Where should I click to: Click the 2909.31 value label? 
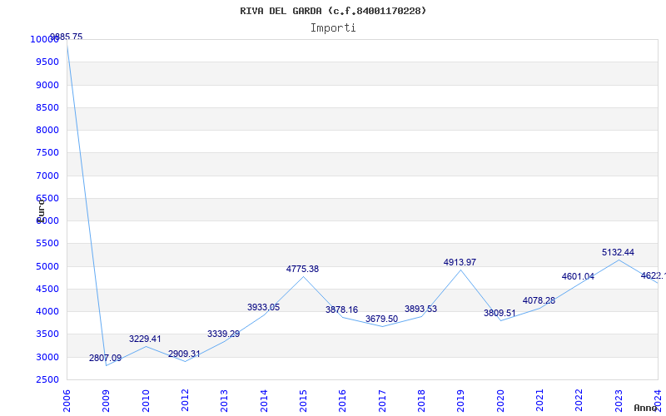point(184,354)
